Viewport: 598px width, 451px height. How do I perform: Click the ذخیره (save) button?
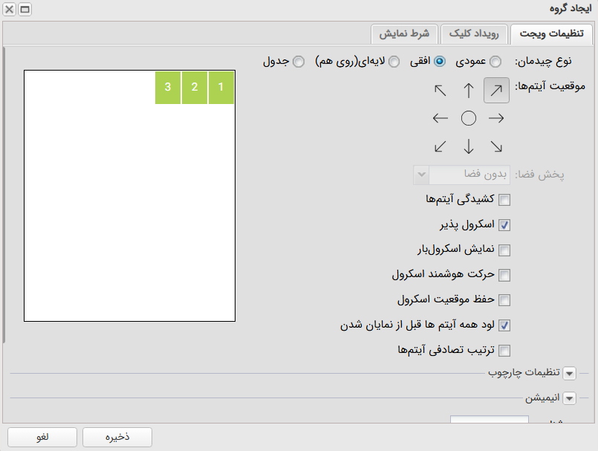pos(117,437)
